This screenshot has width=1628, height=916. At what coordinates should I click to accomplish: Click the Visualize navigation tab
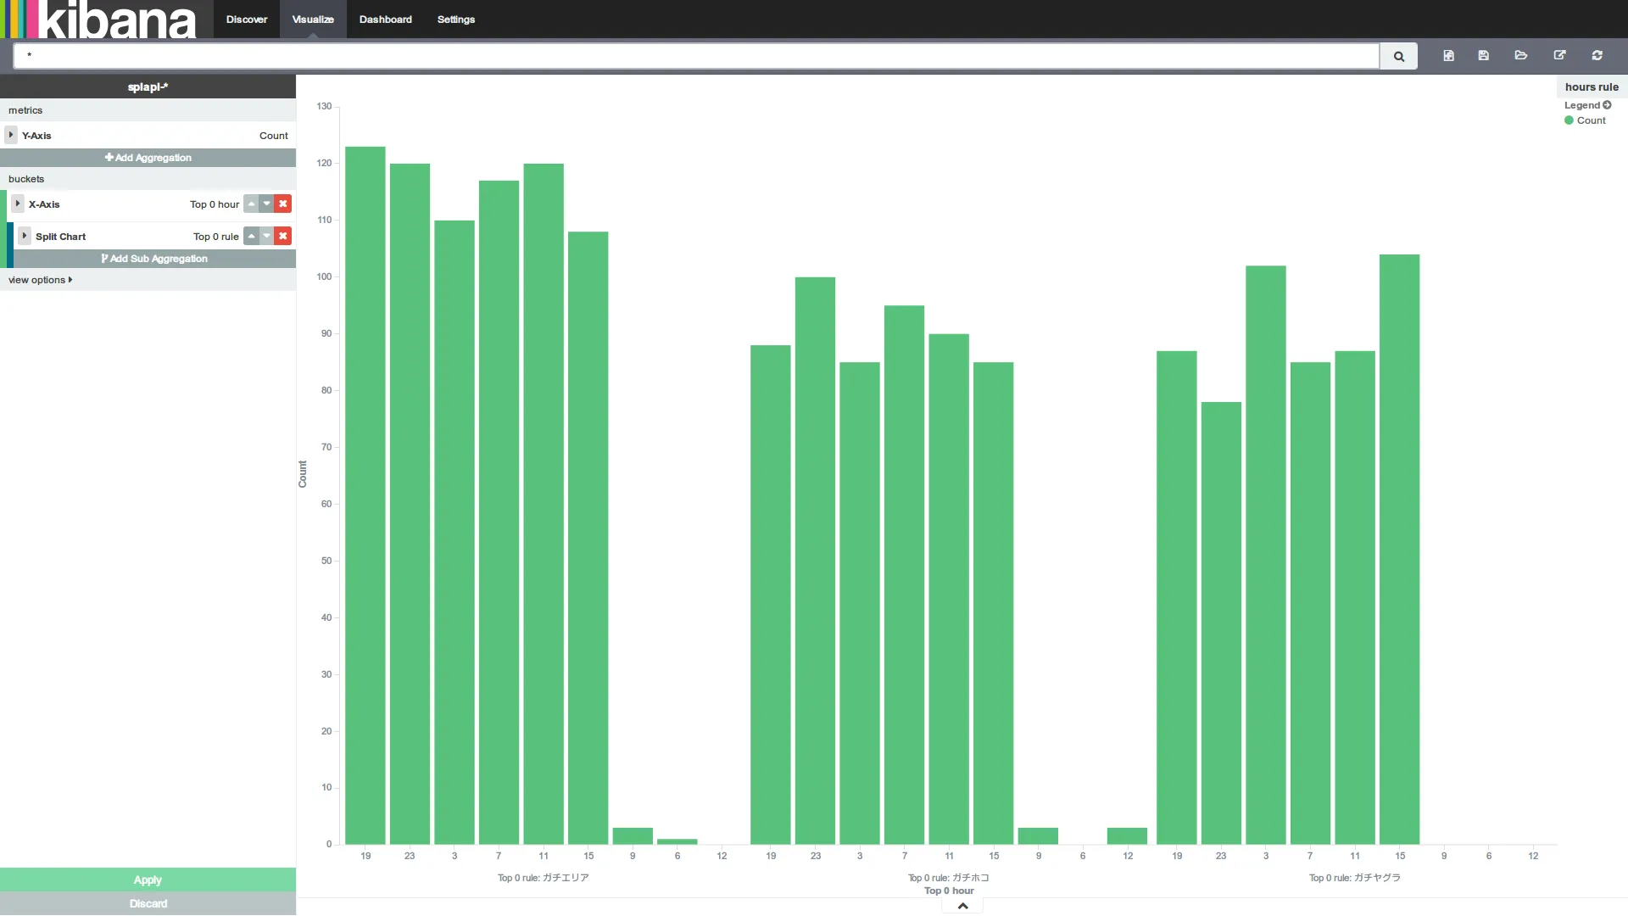312,19
